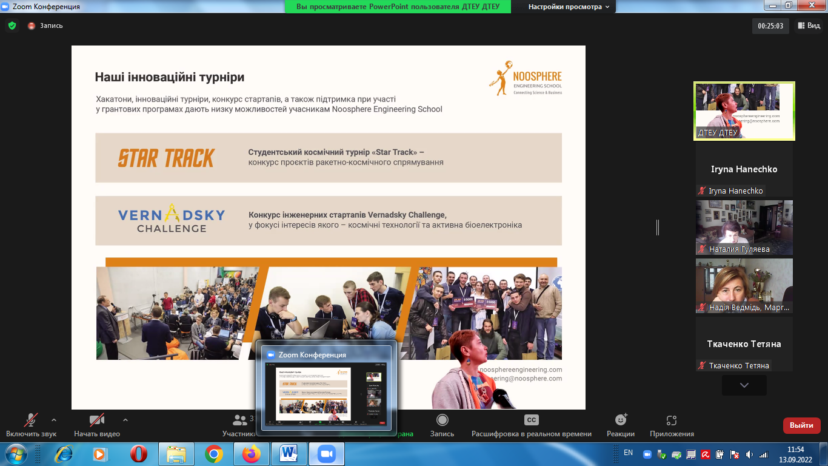Launch Internet Explorer from taskbar
The image size is (828, 466).
point(63,453)
